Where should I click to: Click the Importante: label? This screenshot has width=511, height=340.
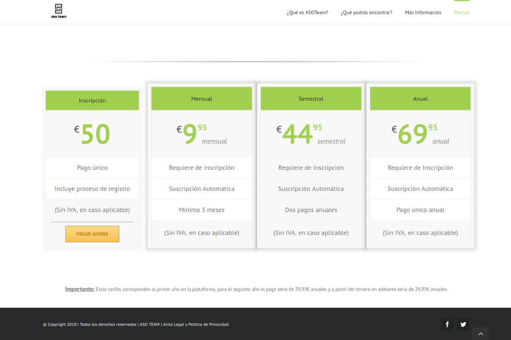coord(80,289)
